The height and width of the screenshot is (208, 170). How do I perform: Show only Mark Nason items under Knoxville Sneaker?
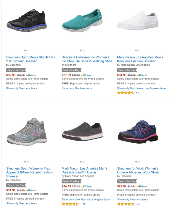pos(142,88)
